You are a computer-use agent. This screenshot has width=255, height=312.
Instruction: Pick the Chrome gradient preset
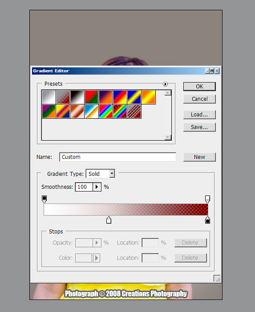tap(92, 112)
